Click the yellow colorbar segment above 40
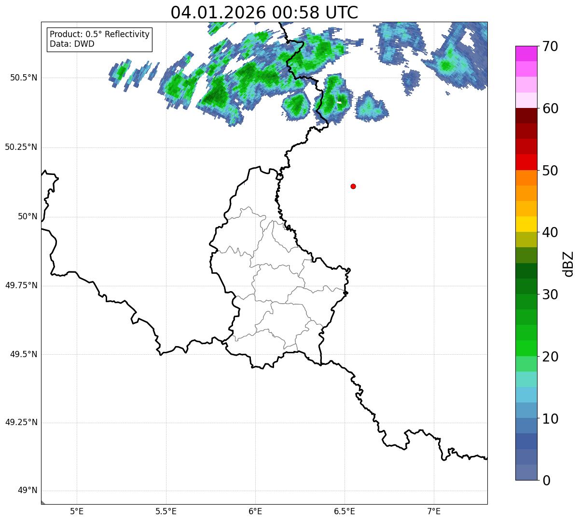The width and height of the screenshot is (580, 521). point(526,224)
